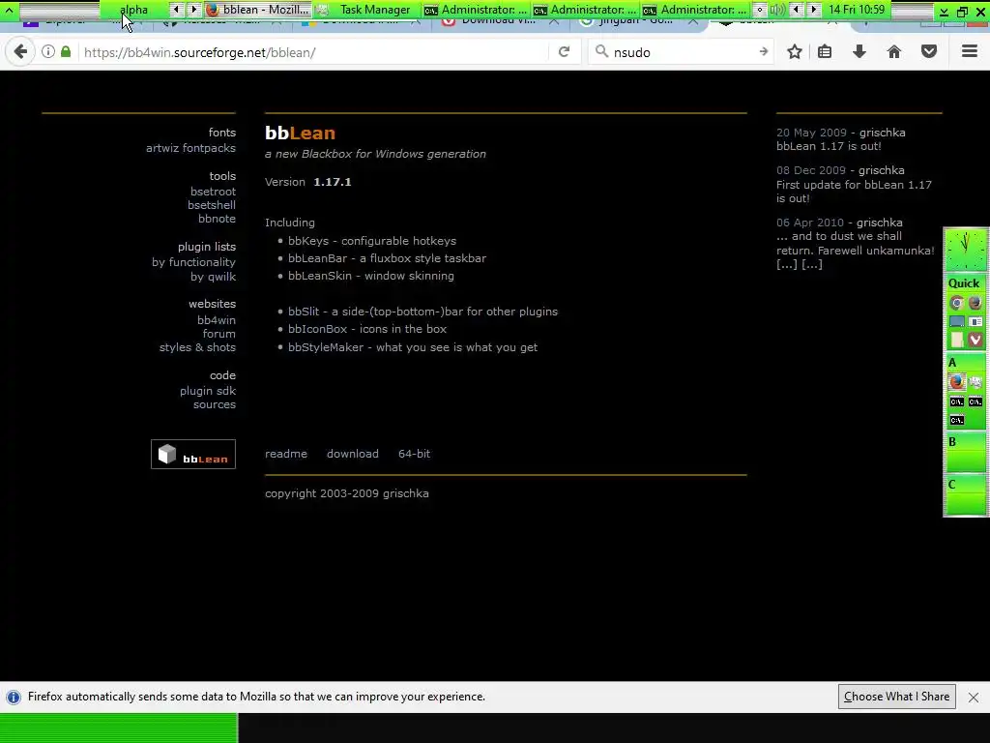Select Task Manager icon in group A
The image size is (990, 743).
pos(975,382)
